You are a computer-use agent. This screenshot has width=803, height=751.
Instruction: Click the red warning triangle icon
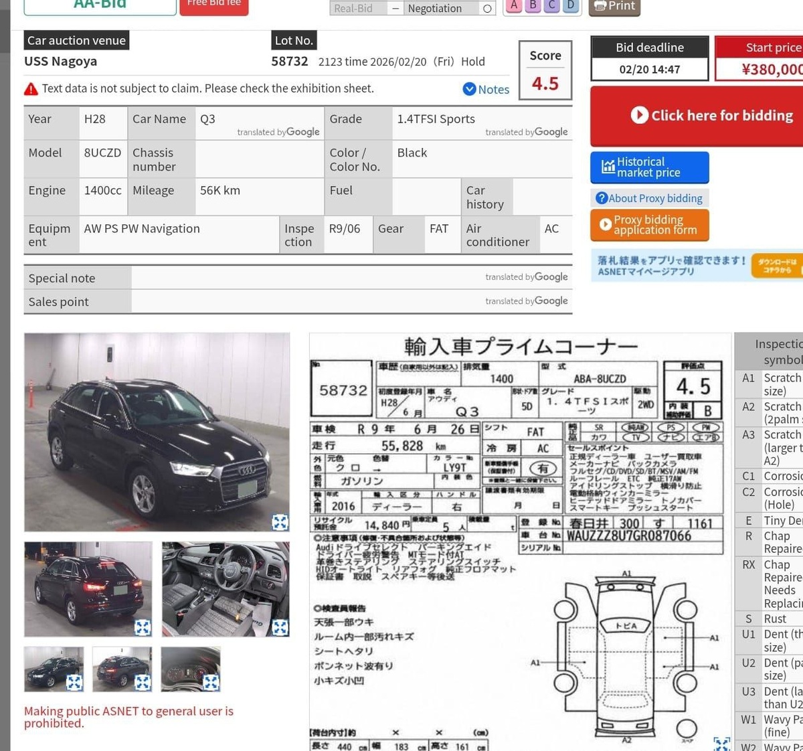tap(31, 89)
